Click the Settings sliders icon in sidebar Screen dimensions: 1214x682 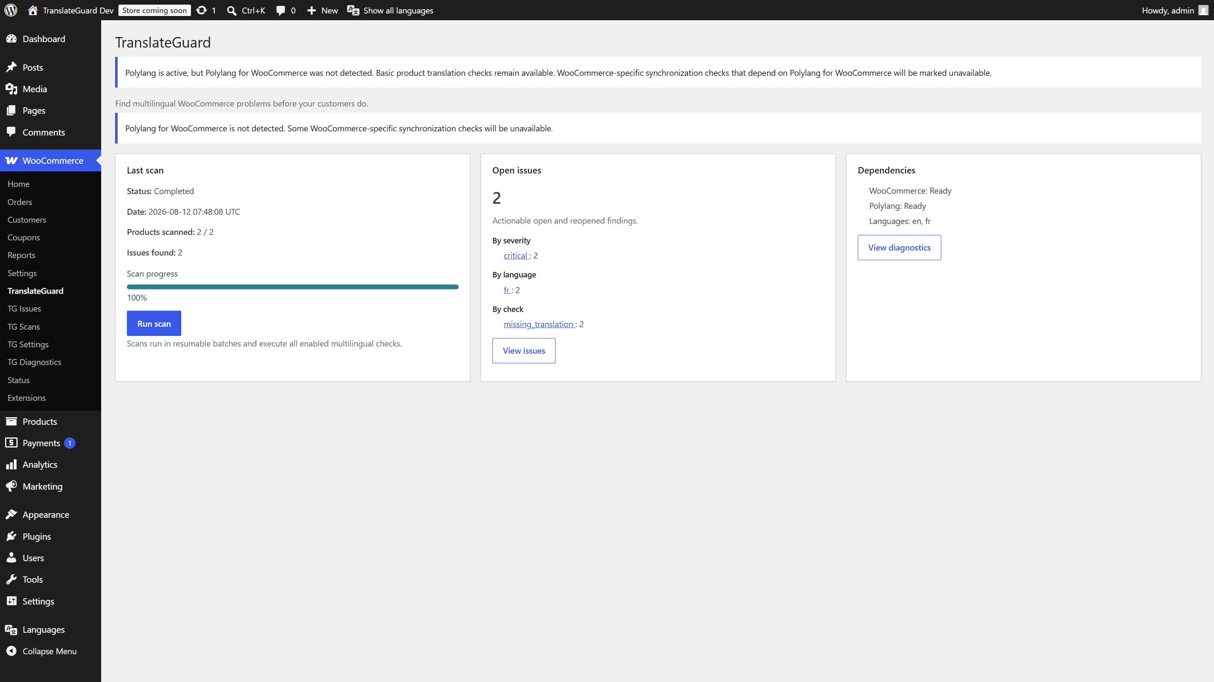pyautogui.click(x=11, y=601)
